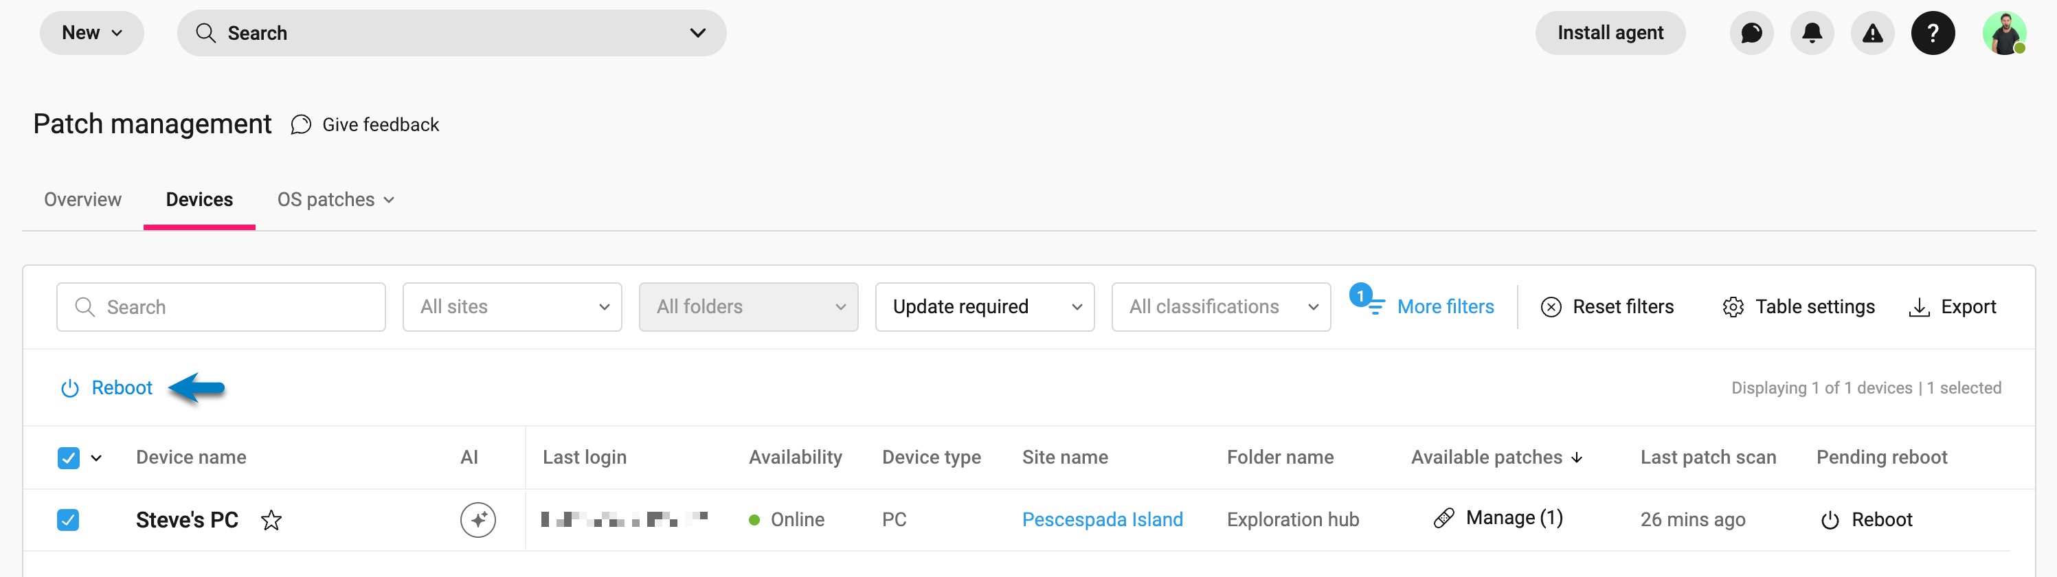Uncheck the select-all devices checkbox
This screenshot has height=577, width=2057.
click(x=69, y=457)
